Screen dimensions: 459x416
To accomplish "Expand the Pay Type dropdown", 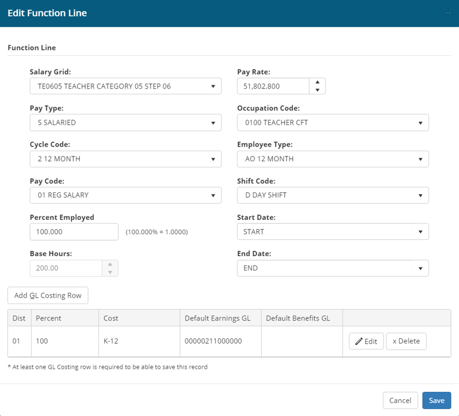I will (x=125, y=123).
